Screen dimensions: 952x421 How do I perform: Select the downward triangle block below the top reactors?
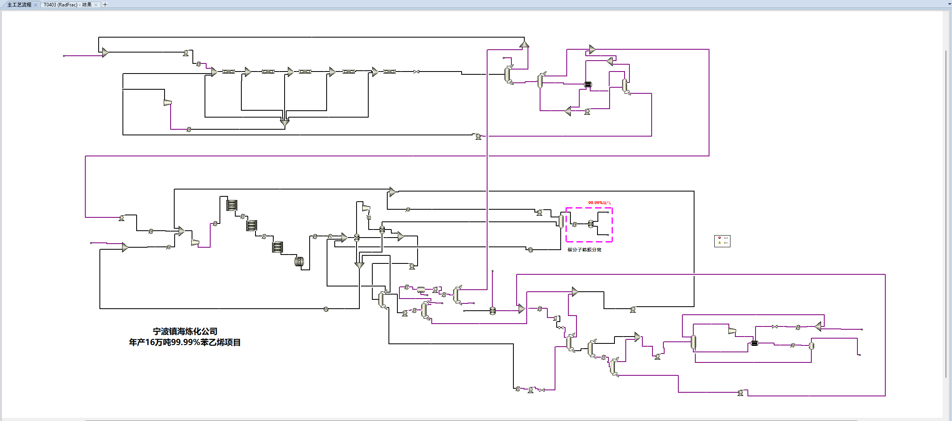285,122
